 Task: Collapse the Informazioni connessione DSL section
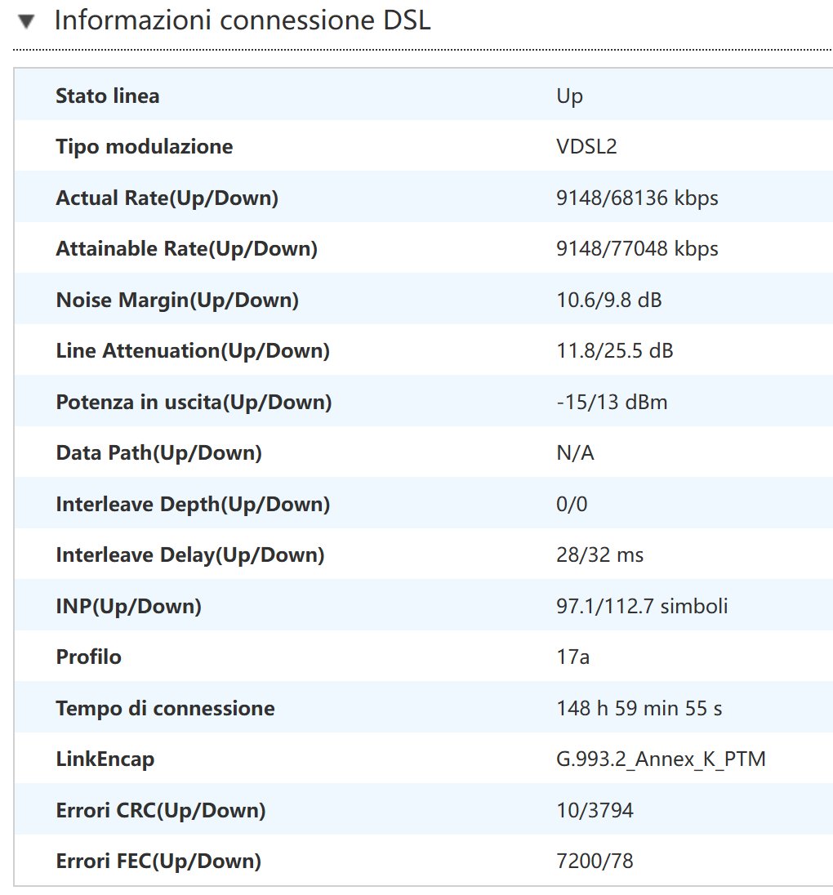tap(29, 22)
